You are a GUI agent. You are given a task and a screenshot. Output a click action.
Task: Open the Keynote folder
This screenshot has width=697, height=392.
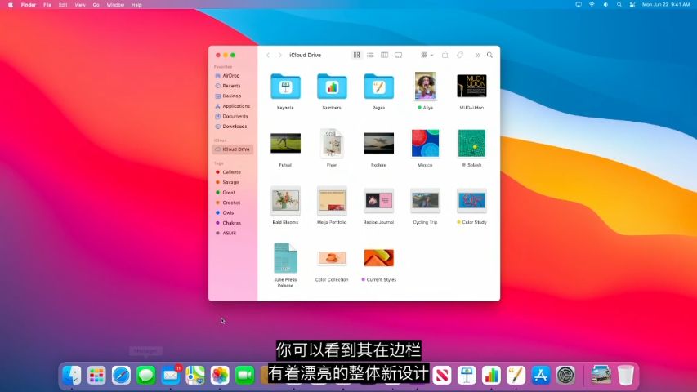(x=285, y=87)
